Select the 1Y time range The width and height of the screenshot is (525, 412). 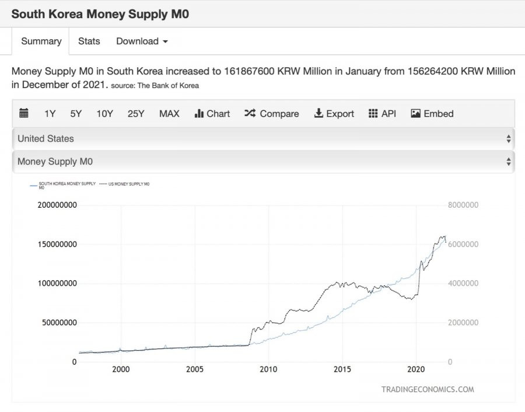click(x=50, y=114)
